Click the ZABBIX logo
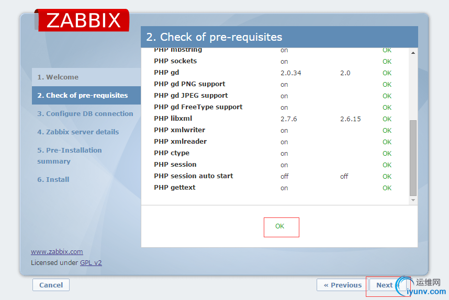Viewport: 449px width, 300px height. (82, 20)
